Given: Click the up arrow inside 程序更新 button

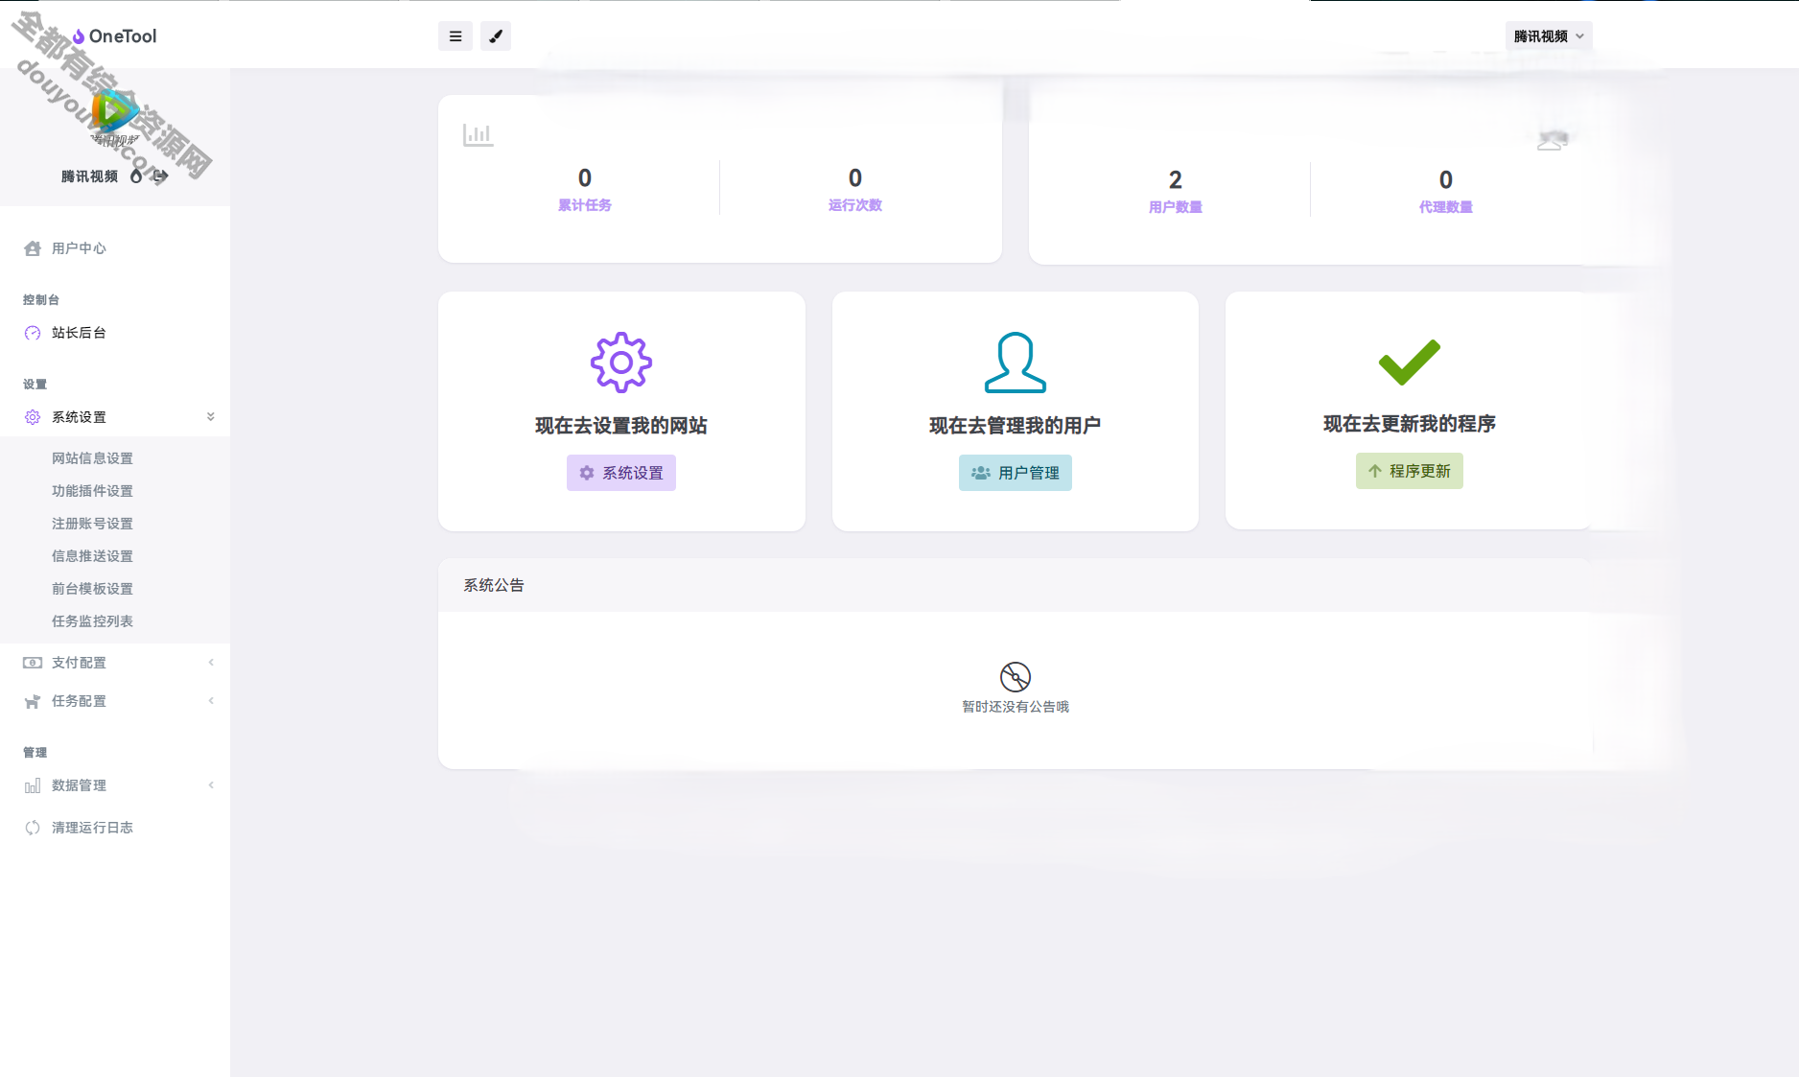Looking at the screenshot, I should pos(1375,471).
